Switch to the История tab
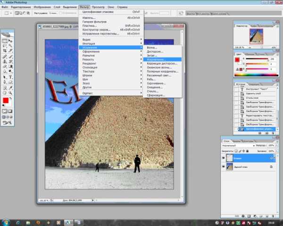Image resolution: width=283 pixels, height=226 pixels. pos(241,84)
